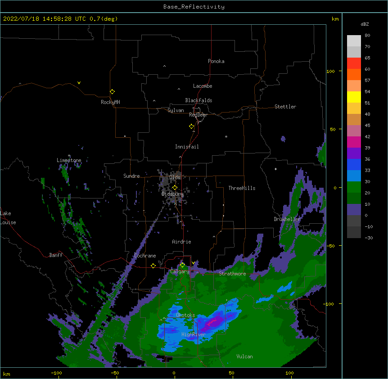Select the Olds label

tap(175, 177)
